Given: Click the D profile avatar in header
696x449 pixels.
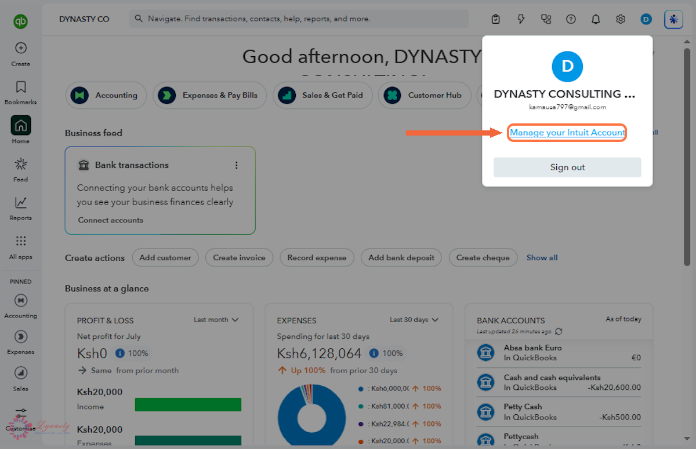Looking at the screenshot, I should [646, 19].
